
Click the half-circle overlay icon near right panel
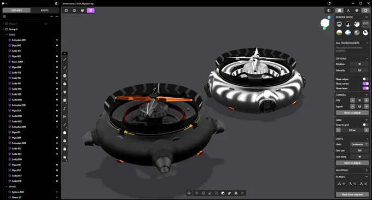click(x=329, y=10)
